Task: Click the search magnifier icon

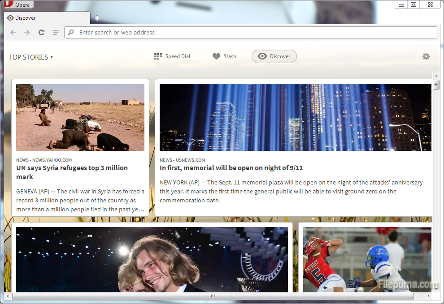Action: [71, 32]
